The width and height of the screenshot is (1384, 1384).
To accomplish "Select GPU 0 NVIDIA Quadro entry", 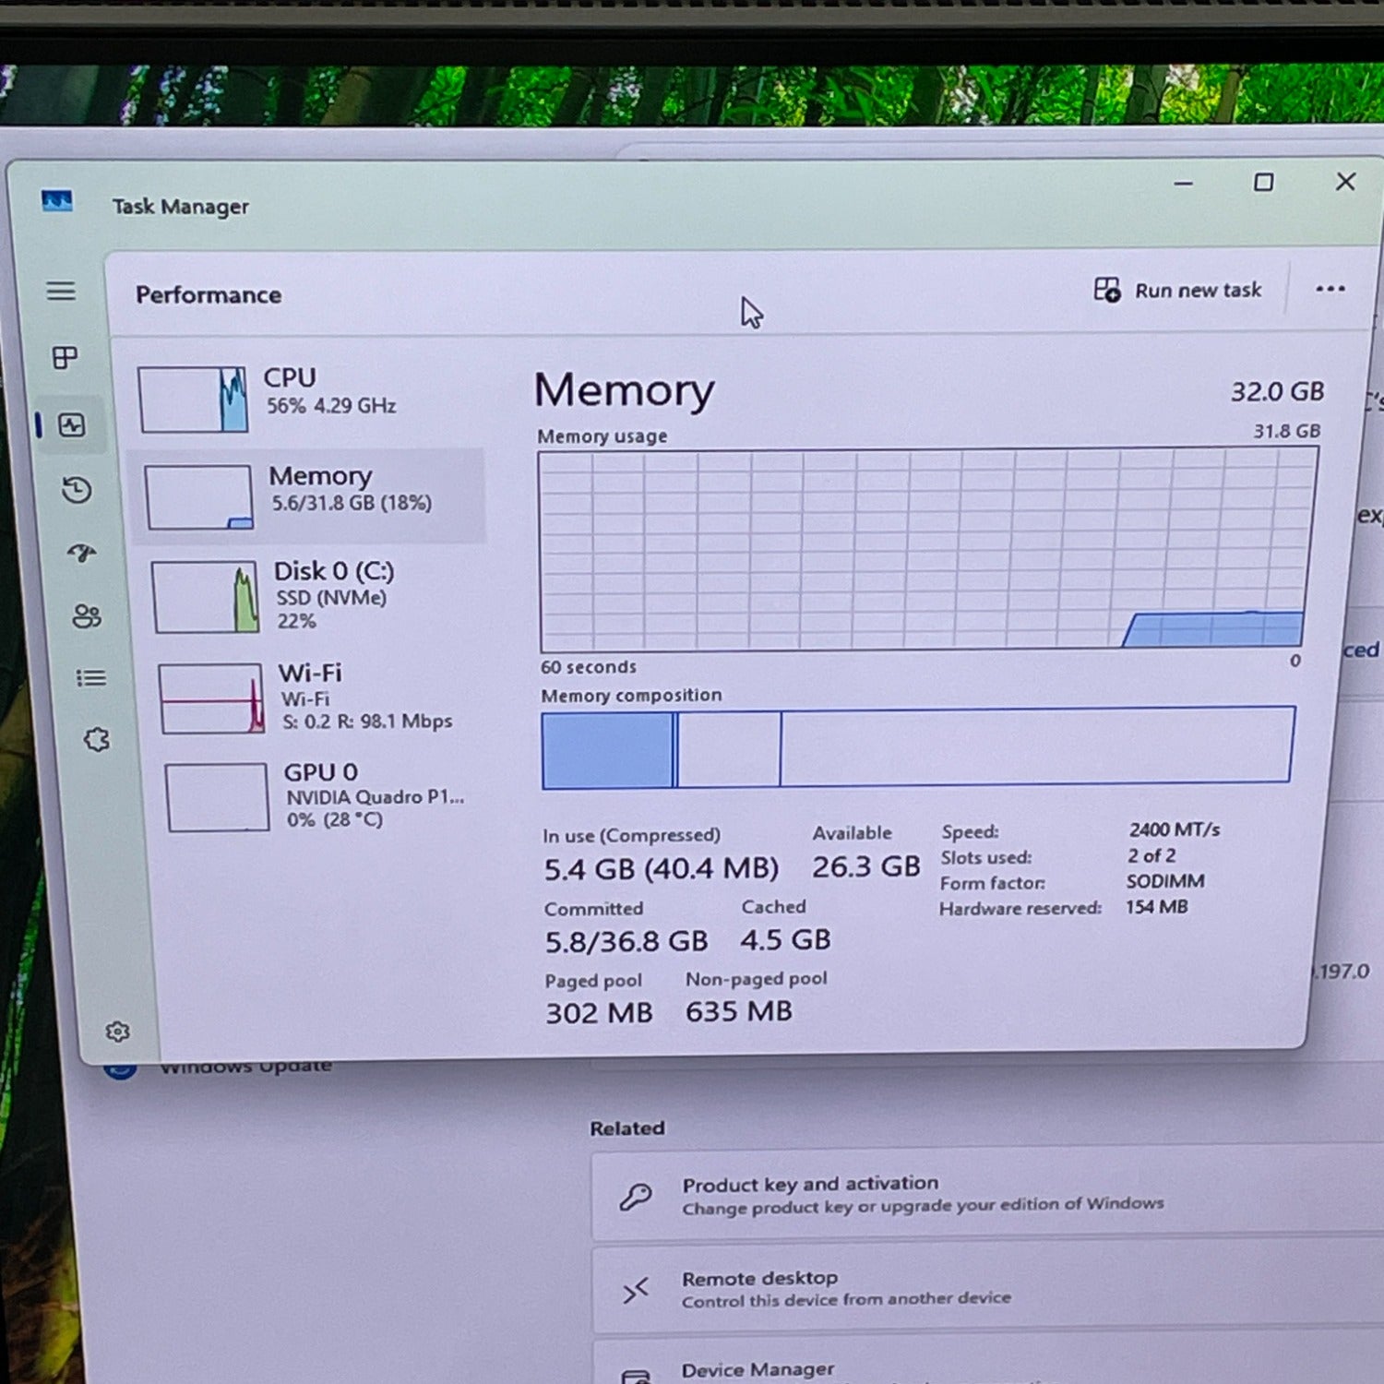I will [328, 796].
